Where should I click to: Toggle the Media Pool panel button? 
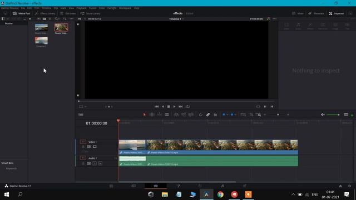click(x=21, y=13)
